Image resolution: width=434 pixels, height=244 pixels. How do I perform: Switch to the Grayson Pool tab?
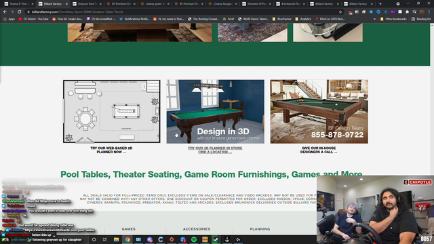tap(86, 4)
